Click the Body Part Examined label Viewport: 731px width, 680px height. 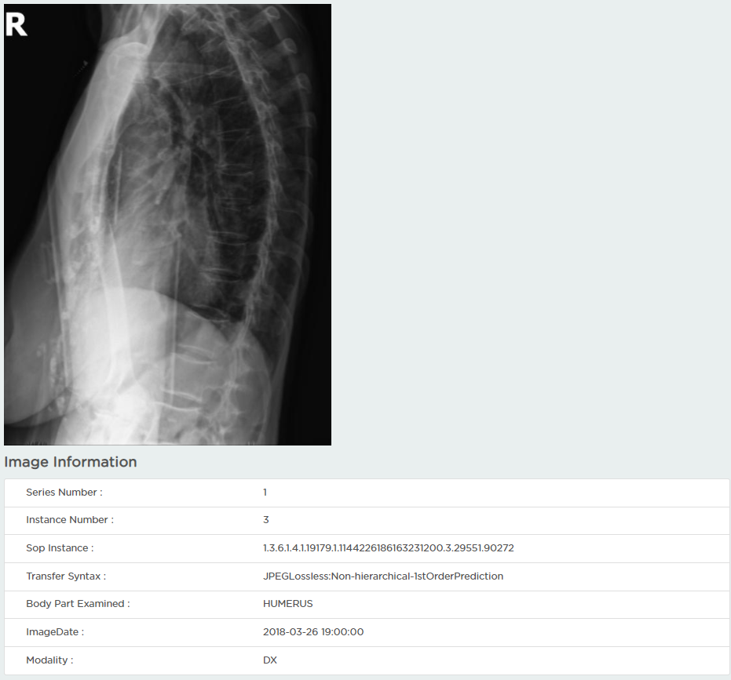(78, 604)
